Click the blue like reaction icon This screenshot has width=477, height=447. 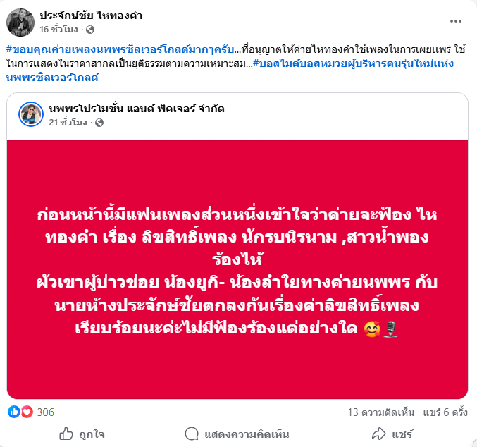pyautogui.click(x=13, y=412)
